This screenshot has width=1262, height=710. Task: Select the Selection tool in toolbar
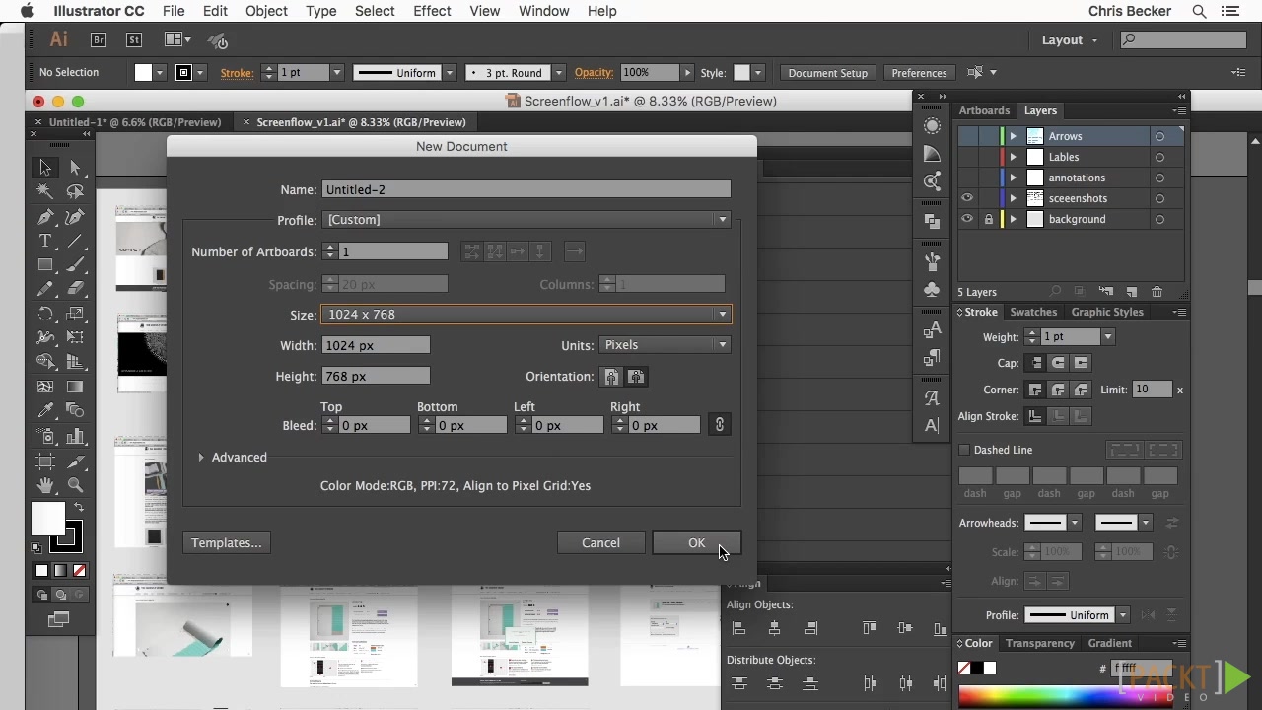click(45, 168)
